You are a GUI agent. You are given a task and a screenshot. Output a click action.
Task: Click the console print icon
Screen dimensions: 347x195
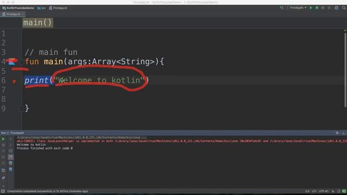10,163
